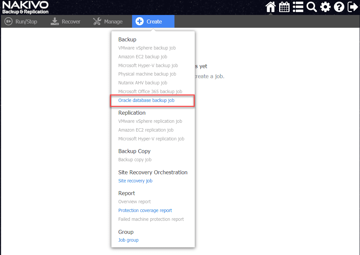Click the Recover download icon
360x255 pixels.
(x=55, y=21)
